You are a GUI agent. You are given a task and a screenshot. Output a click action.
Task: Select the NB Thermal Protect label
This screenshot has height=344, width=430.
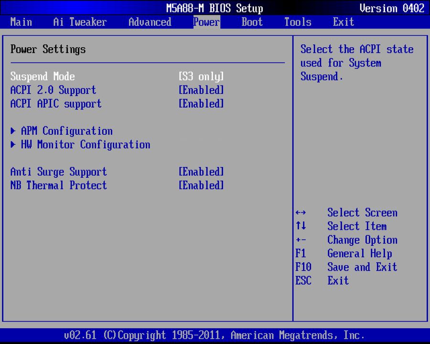[x=58, y=185]
